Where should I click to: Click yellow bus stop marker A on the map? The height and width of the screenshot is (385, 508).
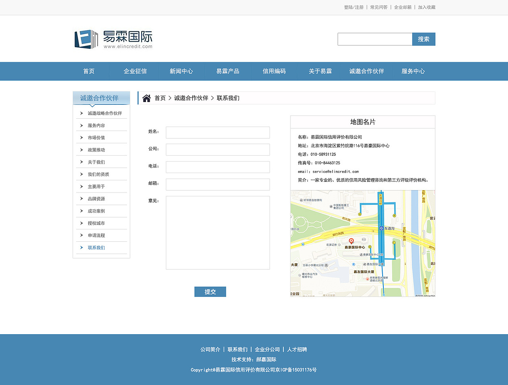coord(360,214)
